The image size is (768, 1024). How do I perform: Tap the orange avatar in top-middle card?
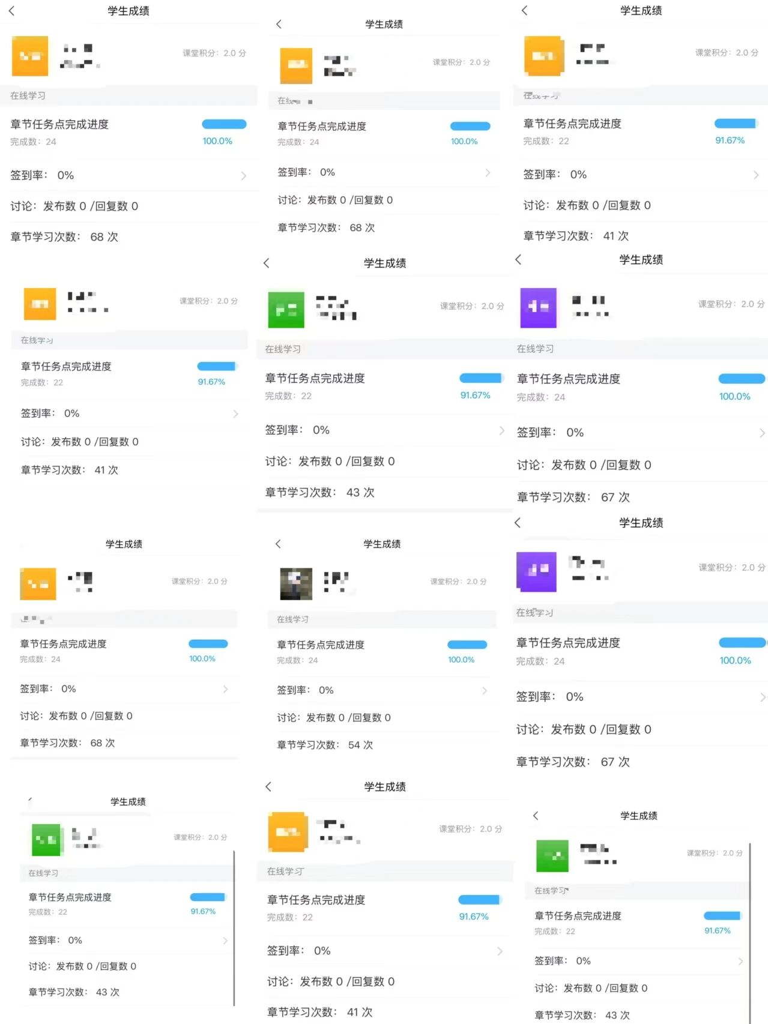point(296,65)
